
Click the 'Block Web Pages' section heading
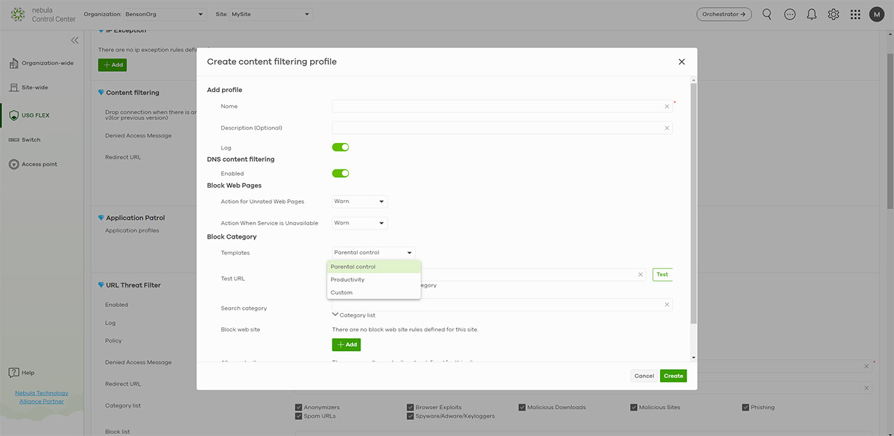tap(234, 186)
